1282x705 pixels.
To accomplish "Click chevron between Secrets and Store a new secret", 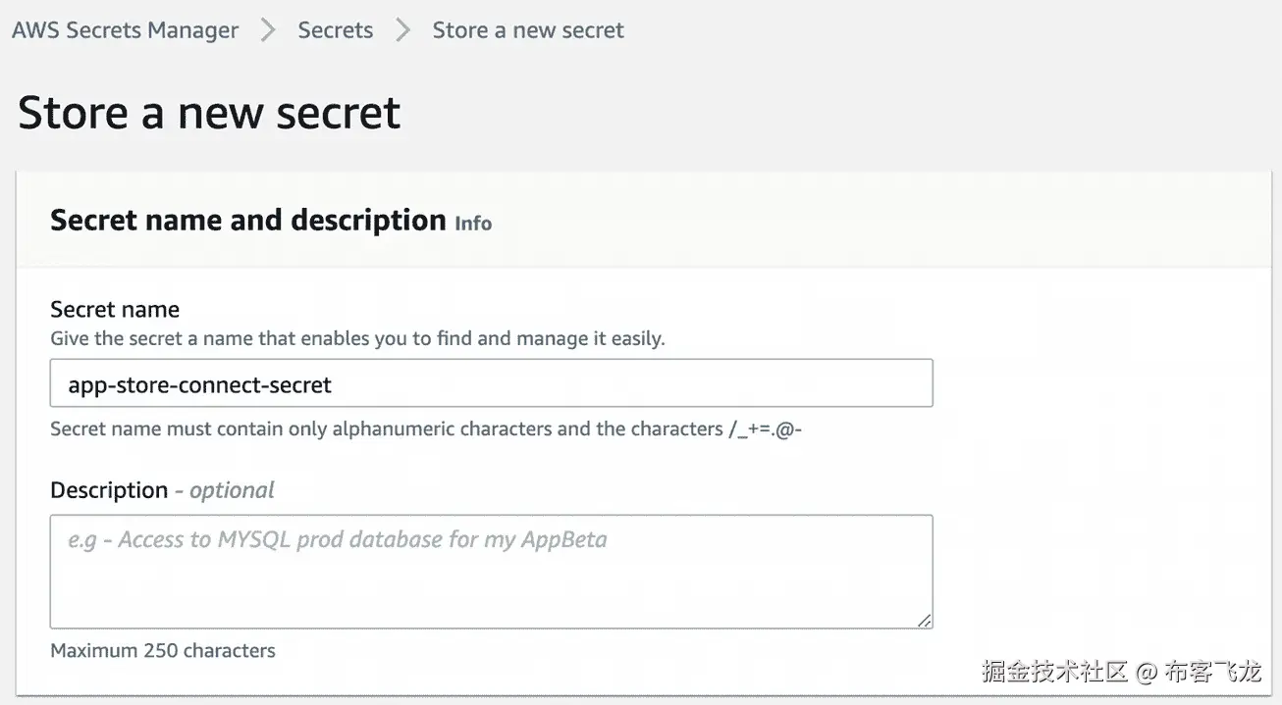I will tap(402, 30).
